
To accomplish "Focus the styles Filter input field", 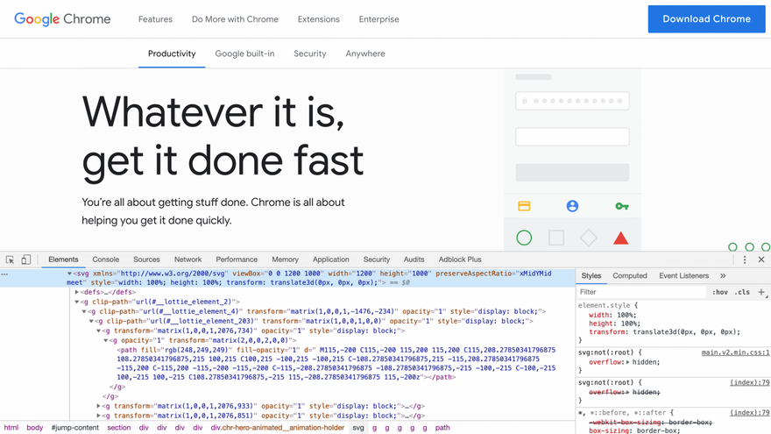I will click(x=641, y=292).
